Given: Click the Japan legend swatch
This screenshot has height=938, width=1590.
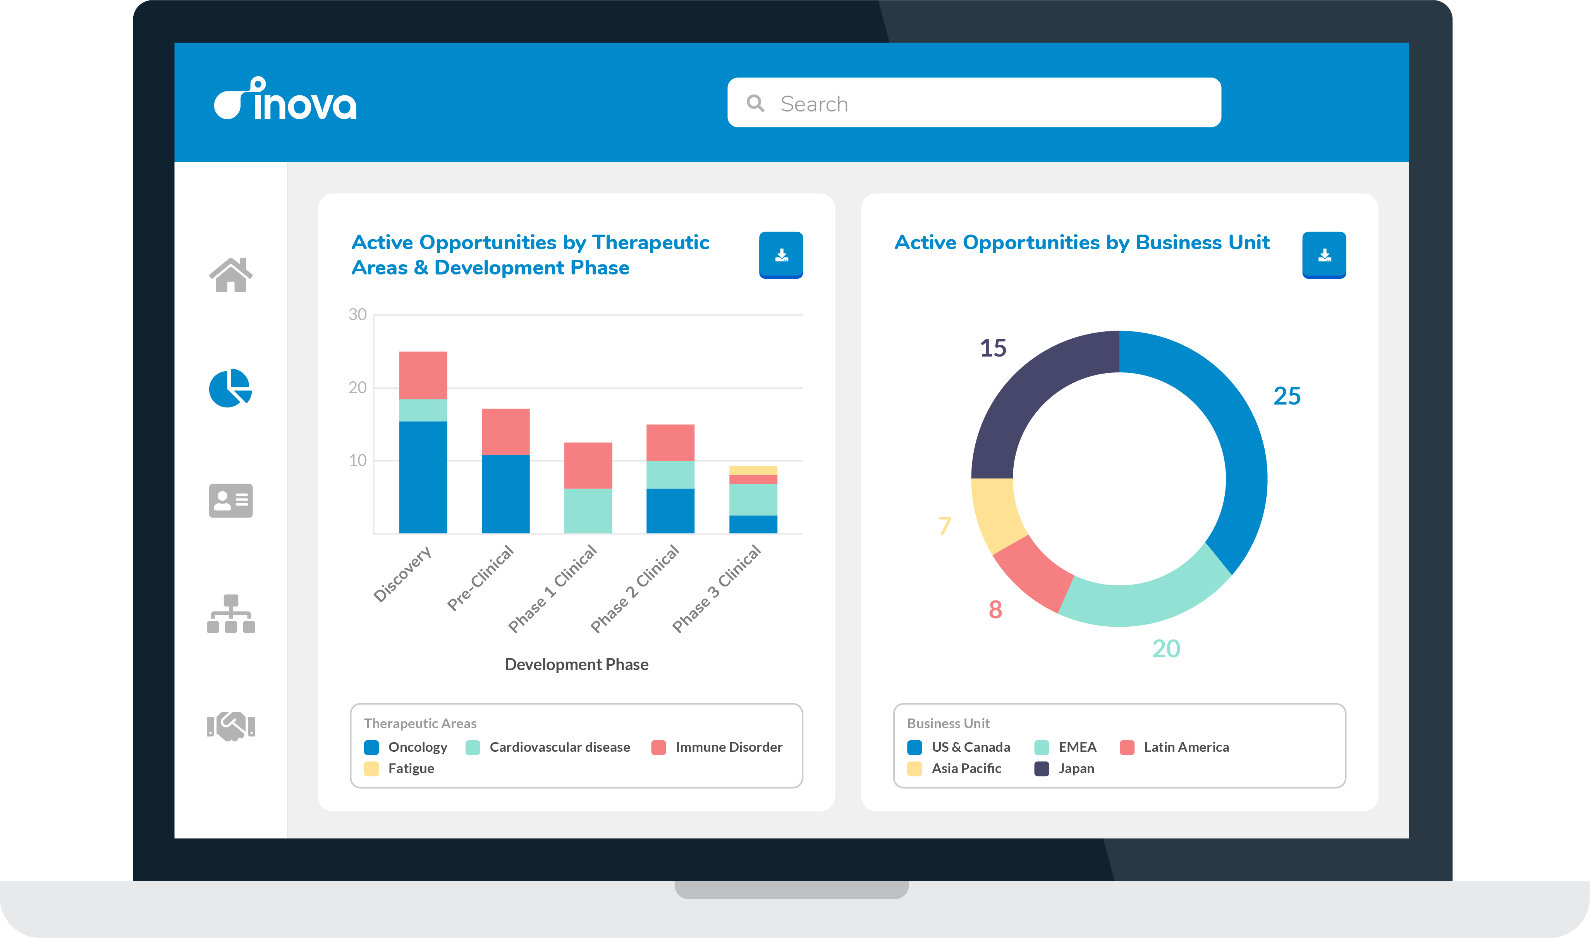Looking at the screenshot, I should click(x=1042, y=769).
